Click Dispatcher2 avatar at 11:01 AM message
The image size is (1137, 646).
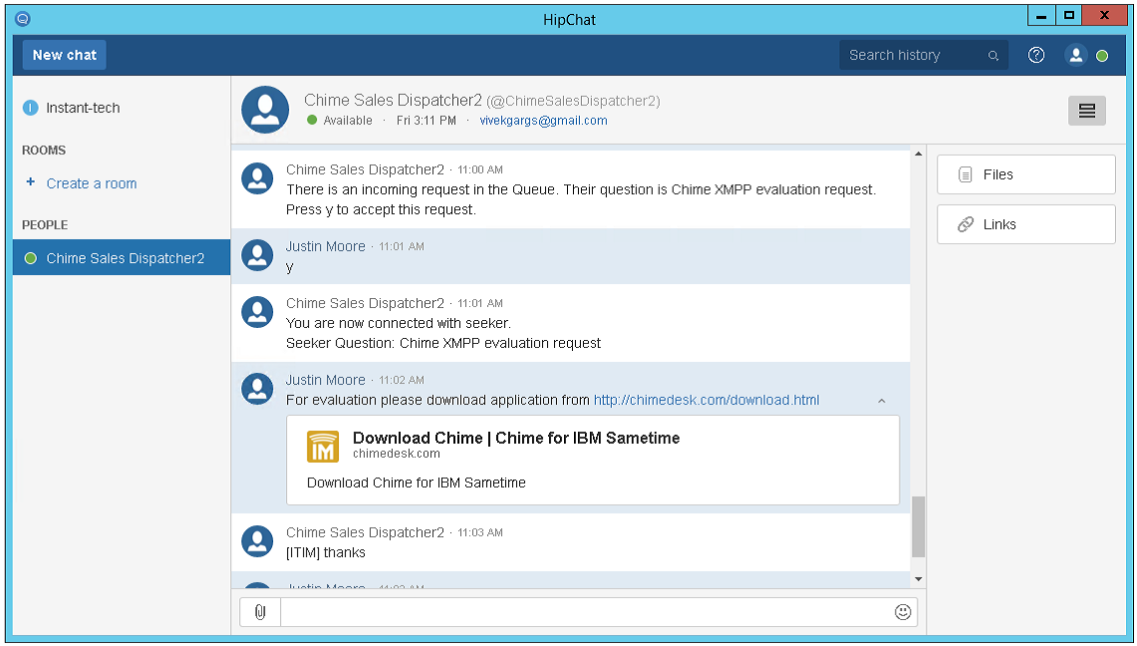point(257,312)
